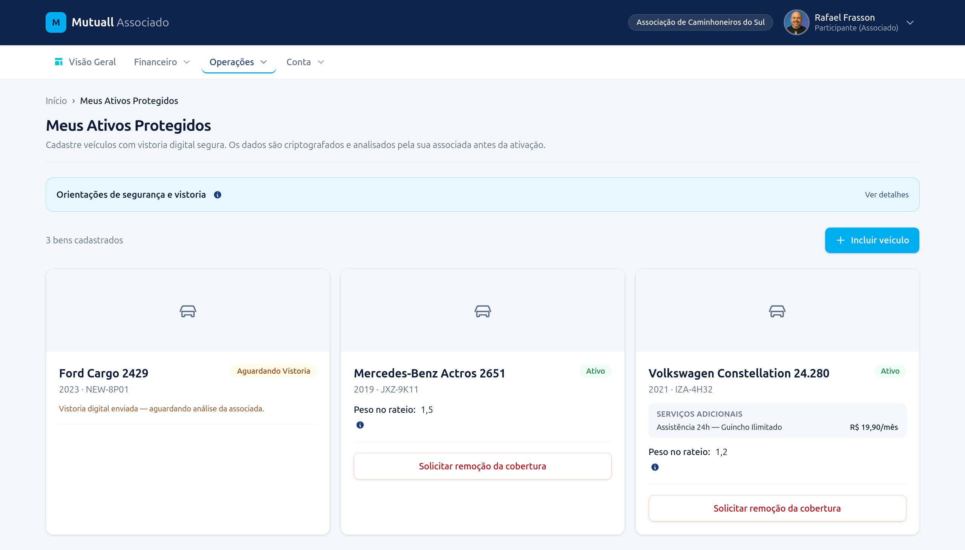Image resolution: width=965 pixels, height=550 pixels.
Task: Click Rafael Frasson's profile avatar
Action: point(796,22)
